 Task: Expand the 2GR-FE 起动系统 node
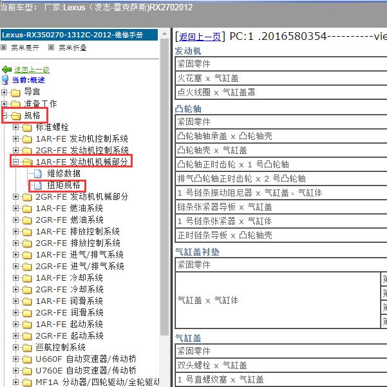[16, 336]
